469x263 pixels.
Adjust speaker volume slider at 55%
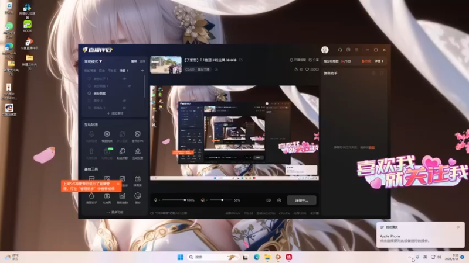[221, 200]
